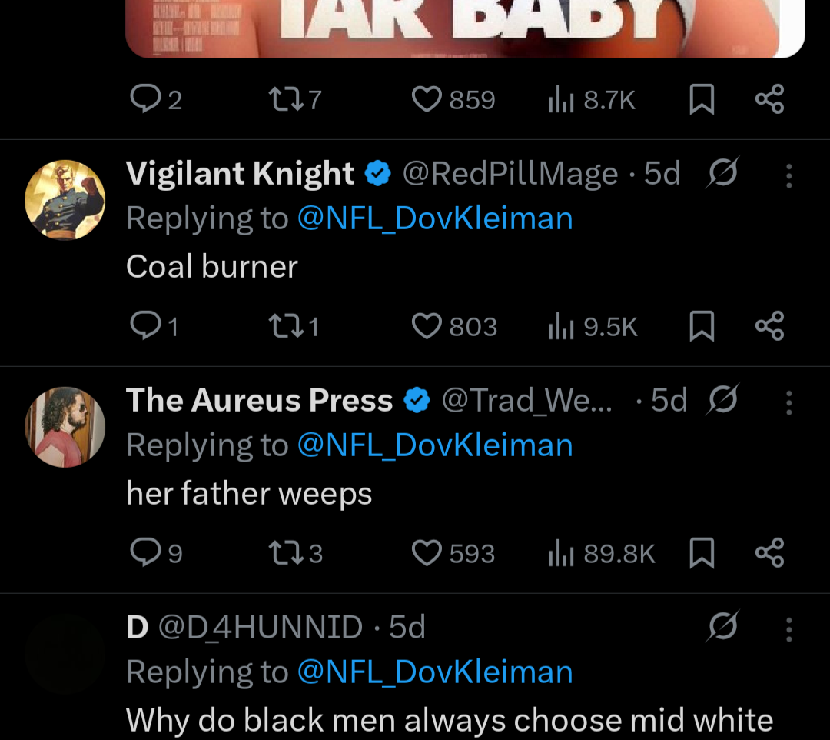
Task: Open the Tar Baby image at top
Action: (465, 28)
